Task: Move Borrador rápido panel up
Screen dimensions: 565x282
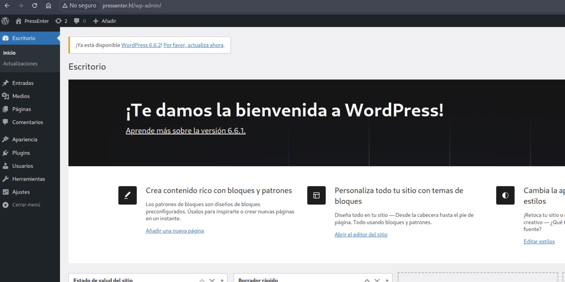Action: point(367,280)
